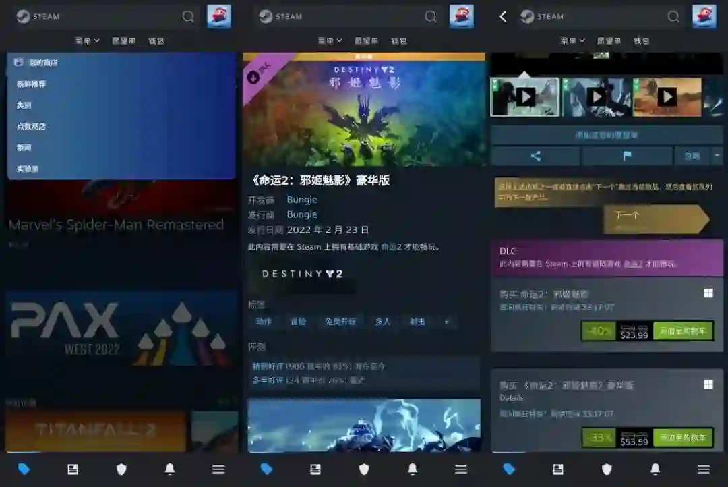Screen dimensions: 728x487
Task: Open Steam Guard shield on Destiny 2 title screen
Action: [364, 469]
